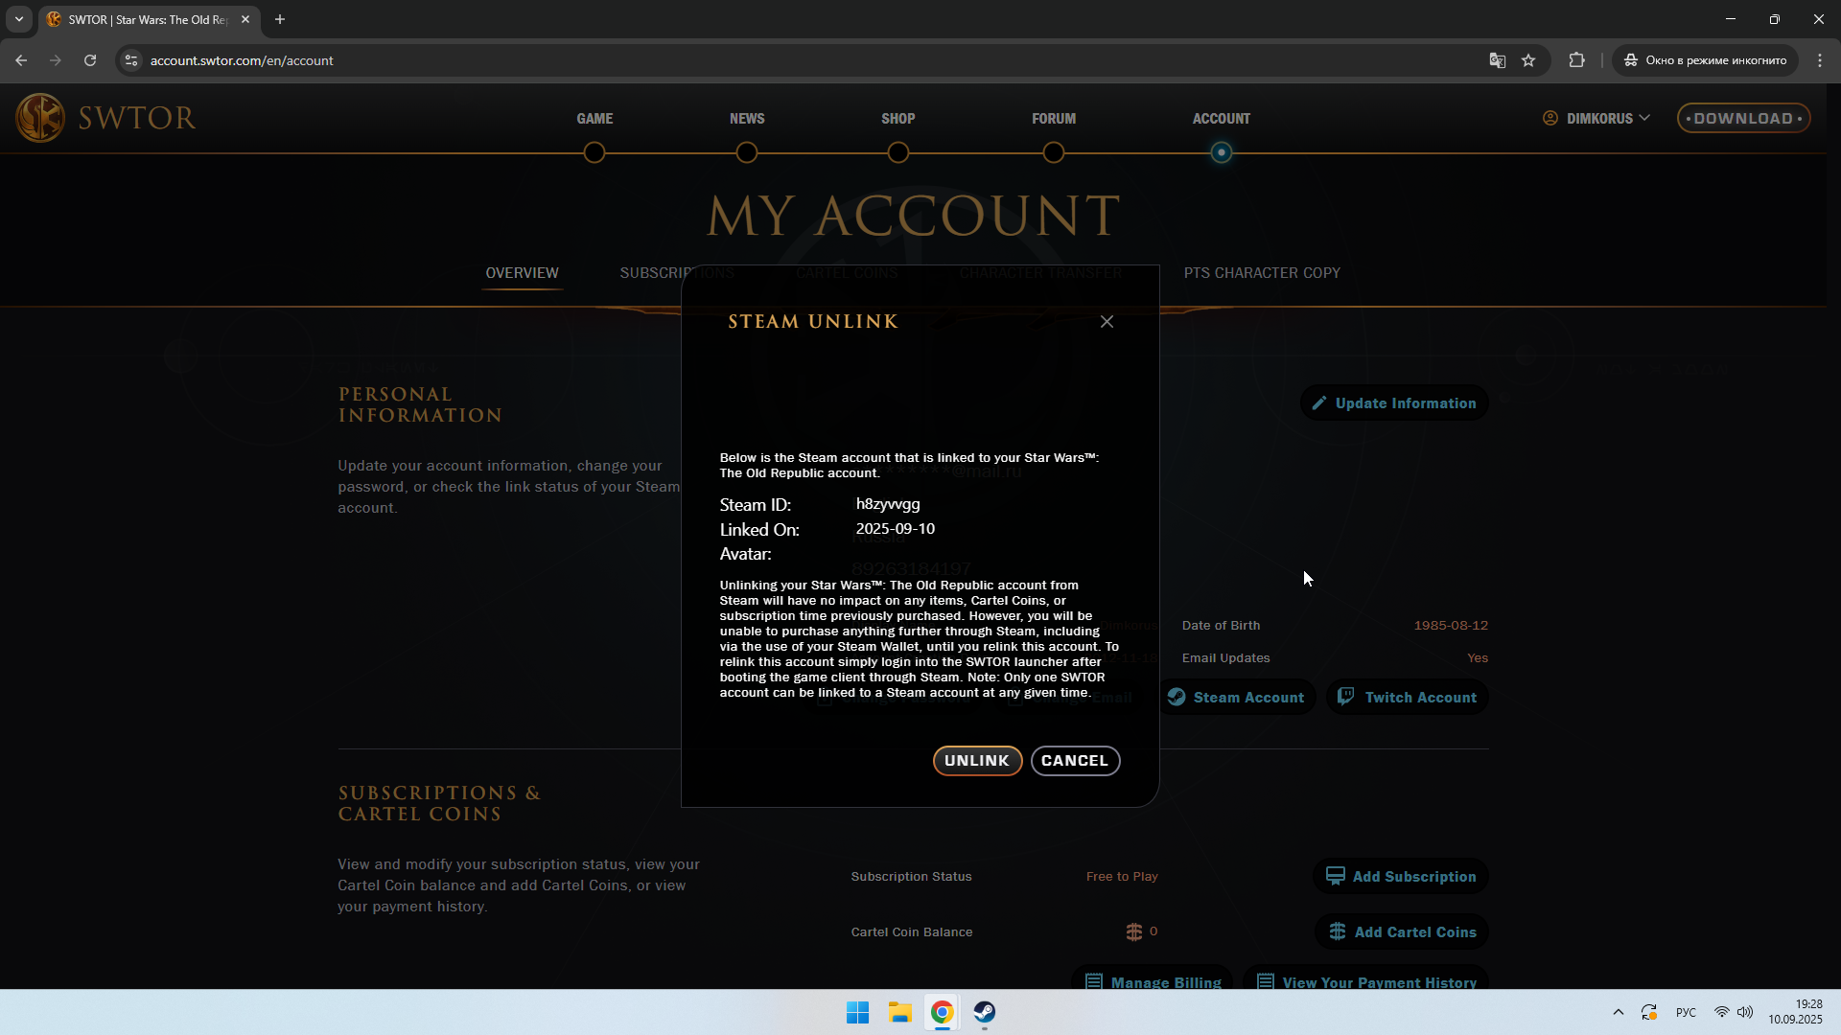Select the SWTOR browser tab
The height and width of the screenshot is (1035, 1841).
coord(149,19)
